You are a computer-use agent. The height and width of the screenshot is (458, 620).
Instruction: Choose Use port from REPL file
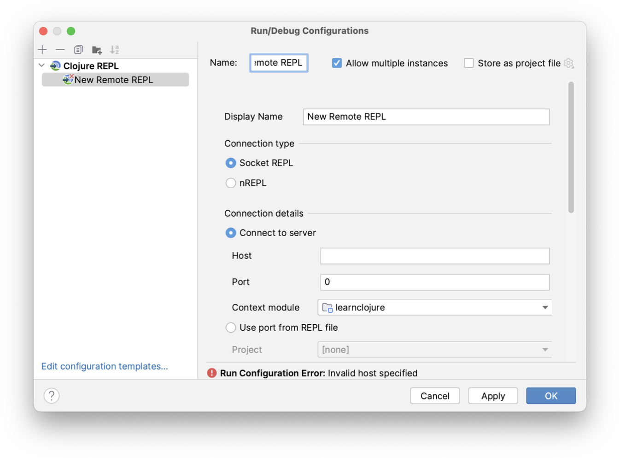231,327
